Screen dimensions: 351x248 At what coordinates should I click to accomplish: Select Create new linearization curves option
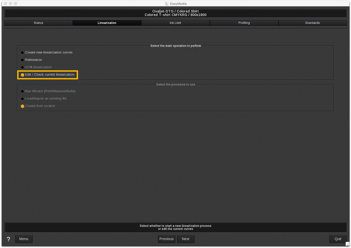pos(22,53)
